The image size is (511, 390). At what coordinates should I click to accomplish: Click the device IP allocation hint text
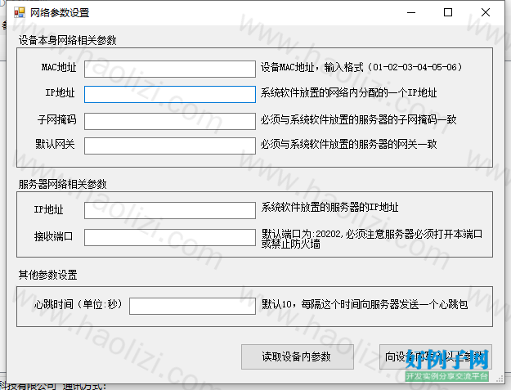click(348, 93)
